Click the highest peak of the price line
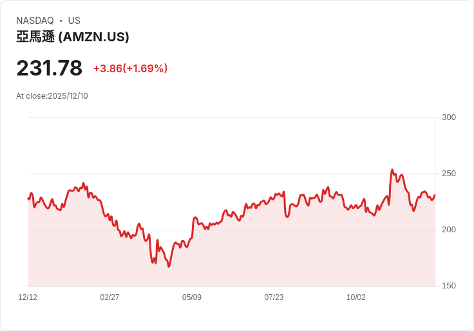The height and width of the screenshot is (331, 474). pyautogui.click(x=392, y=170)
